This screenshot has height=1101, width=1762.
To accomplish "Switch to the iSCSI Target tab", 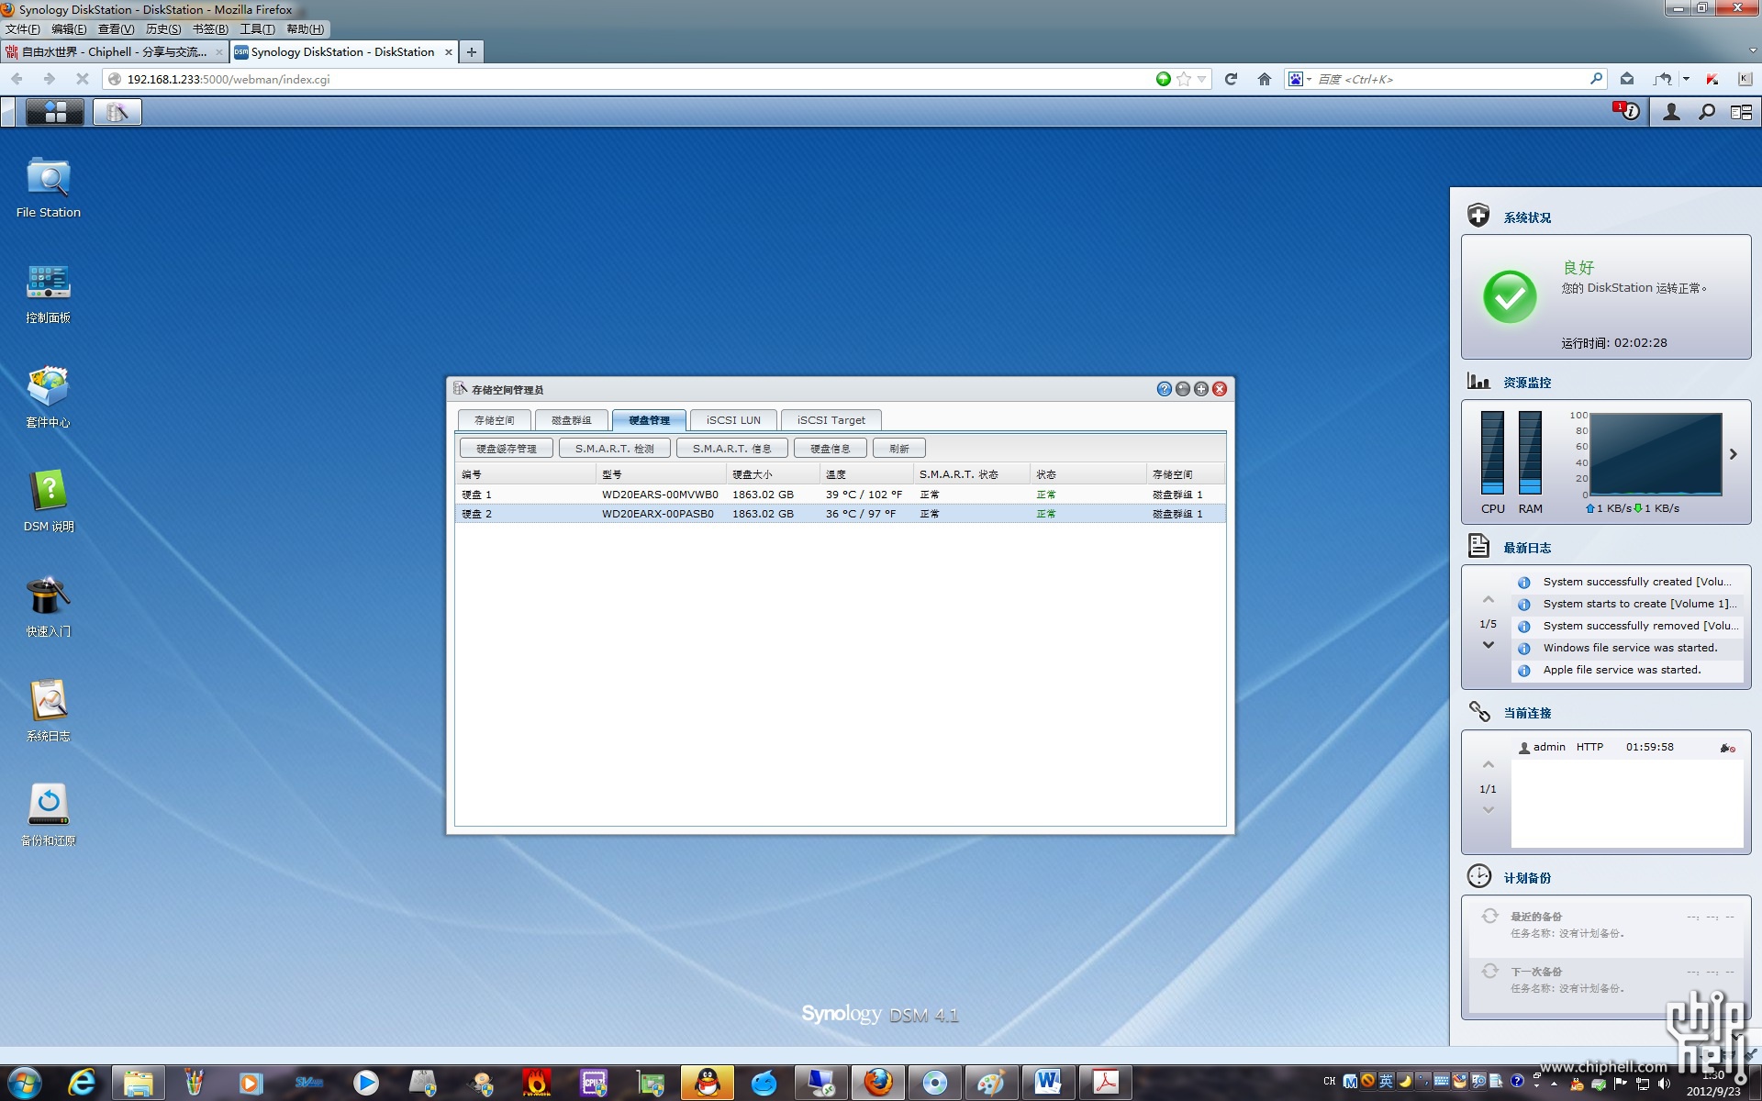I will [831, 420].
